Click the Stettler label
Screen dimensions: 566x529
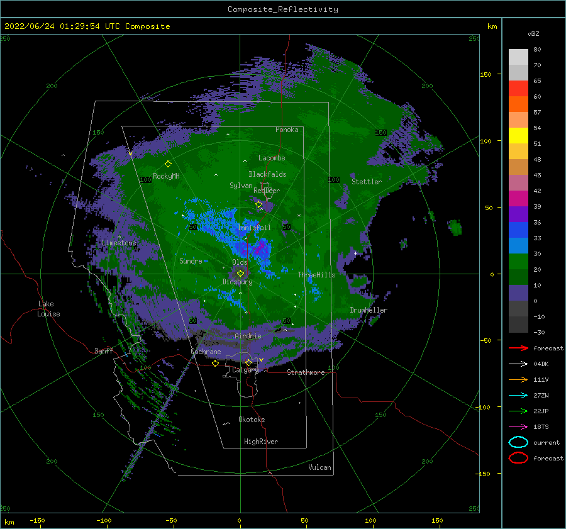367,182
